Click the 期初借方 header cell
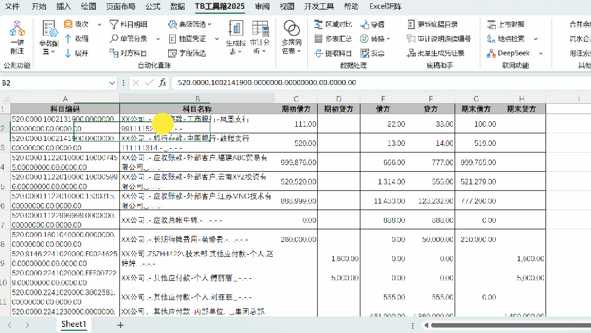 click(x=296, y=109)
